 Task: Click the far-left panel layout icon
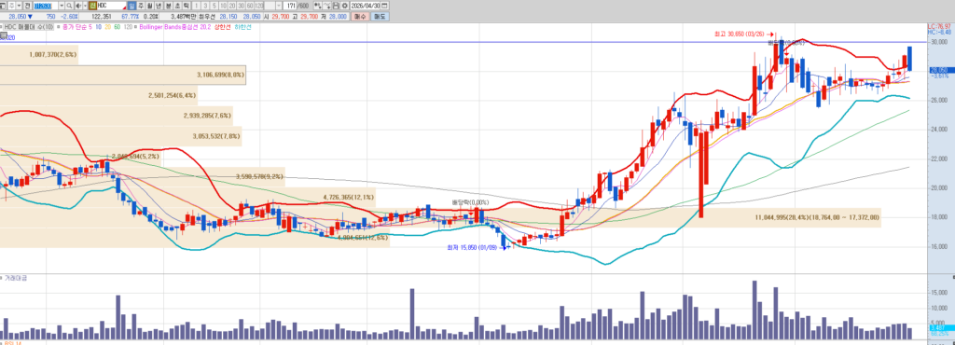pos(3,6)
